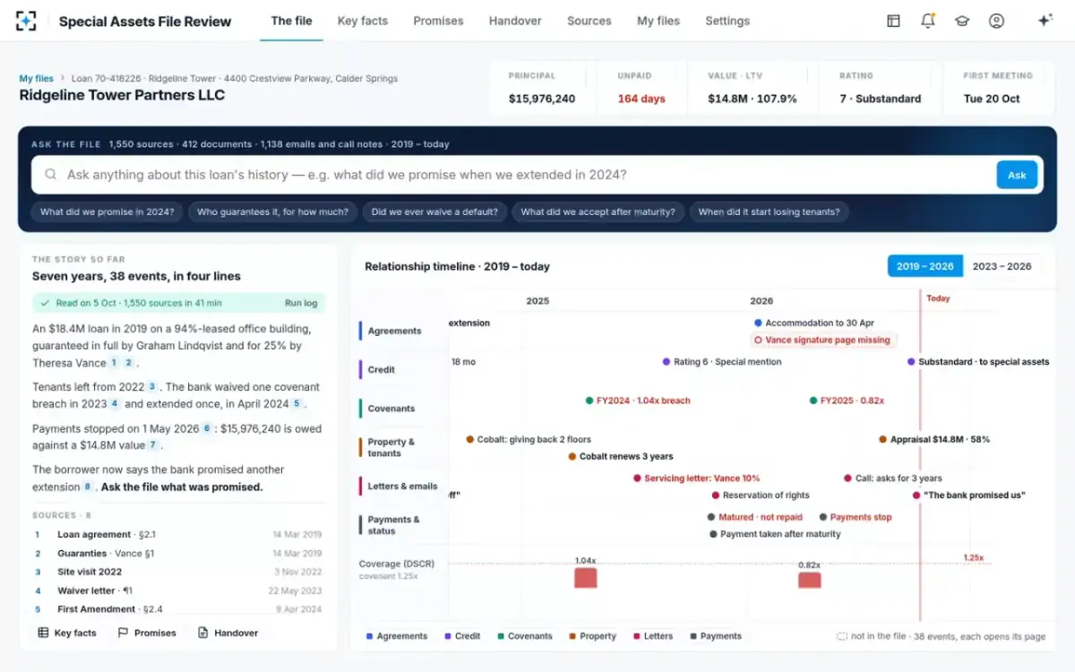Open the 'FY2024 · 1.04x breach' covenant event
1075x672 pixels.
click(x=638, y=401)
